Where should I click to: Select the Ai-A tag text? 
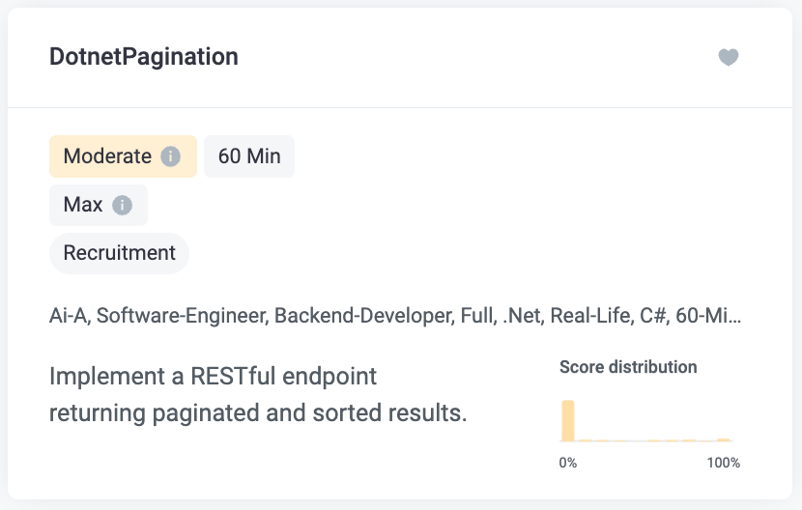[x=69, y=316]
